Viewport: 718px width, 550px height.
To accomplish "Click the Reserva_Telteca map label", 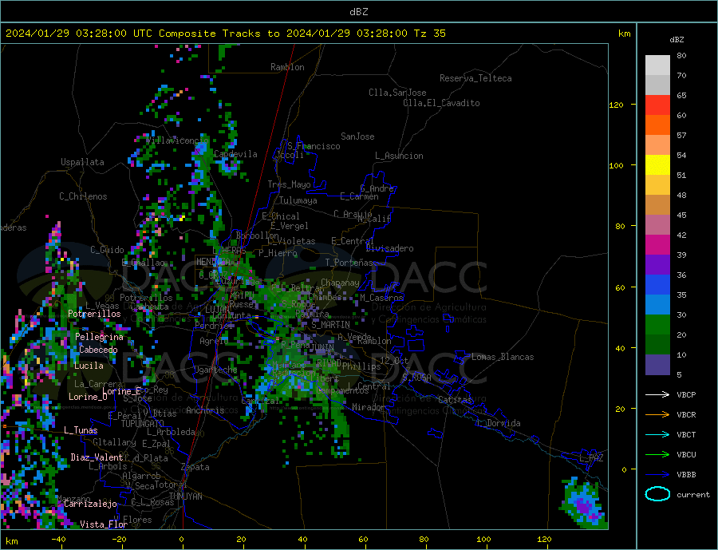I will [475, 78].
